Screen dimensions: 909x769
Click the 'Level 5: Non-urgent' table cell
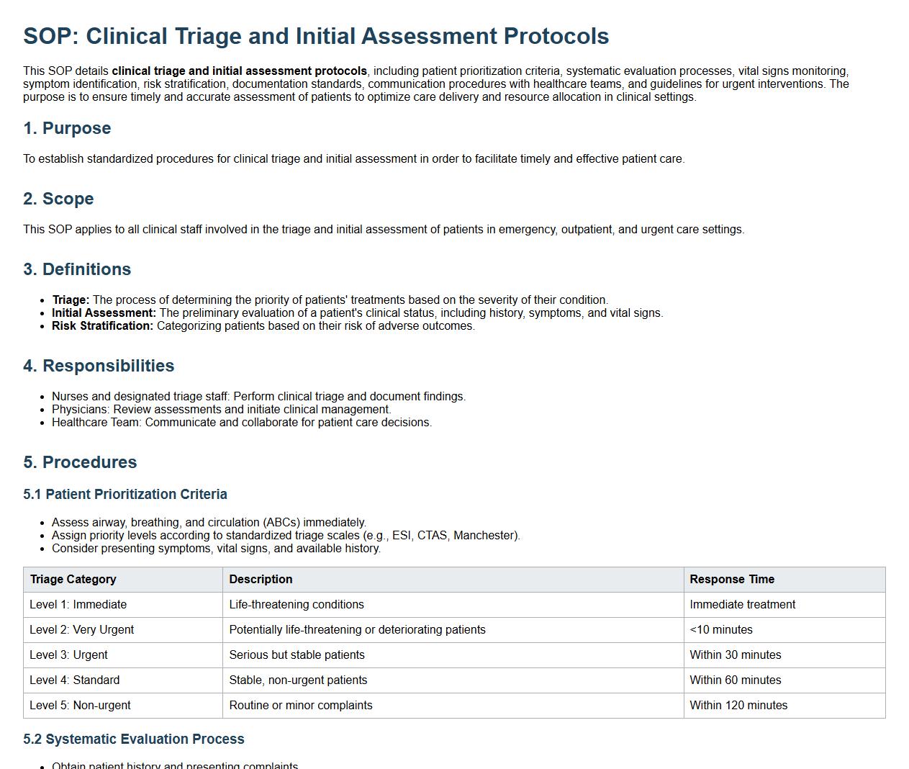(x=80, y=705)
